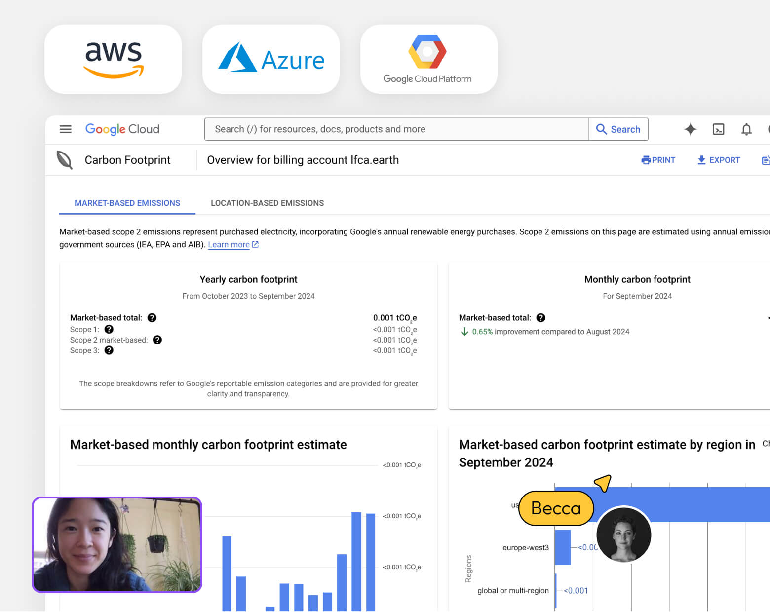This screenshot has height=612, width=770.
Task: Click the Becca name tag
Action: (x=556, y=508)
